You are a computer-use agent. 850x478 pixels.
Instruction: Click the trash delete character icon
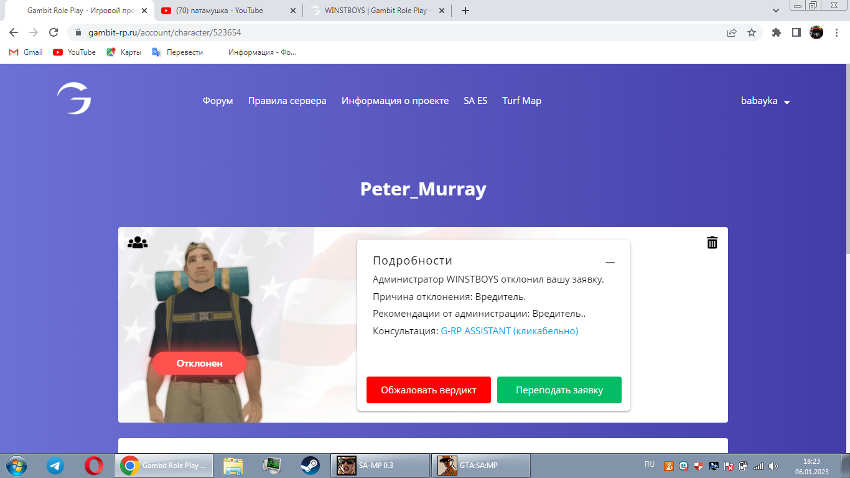tap(712, 243)
